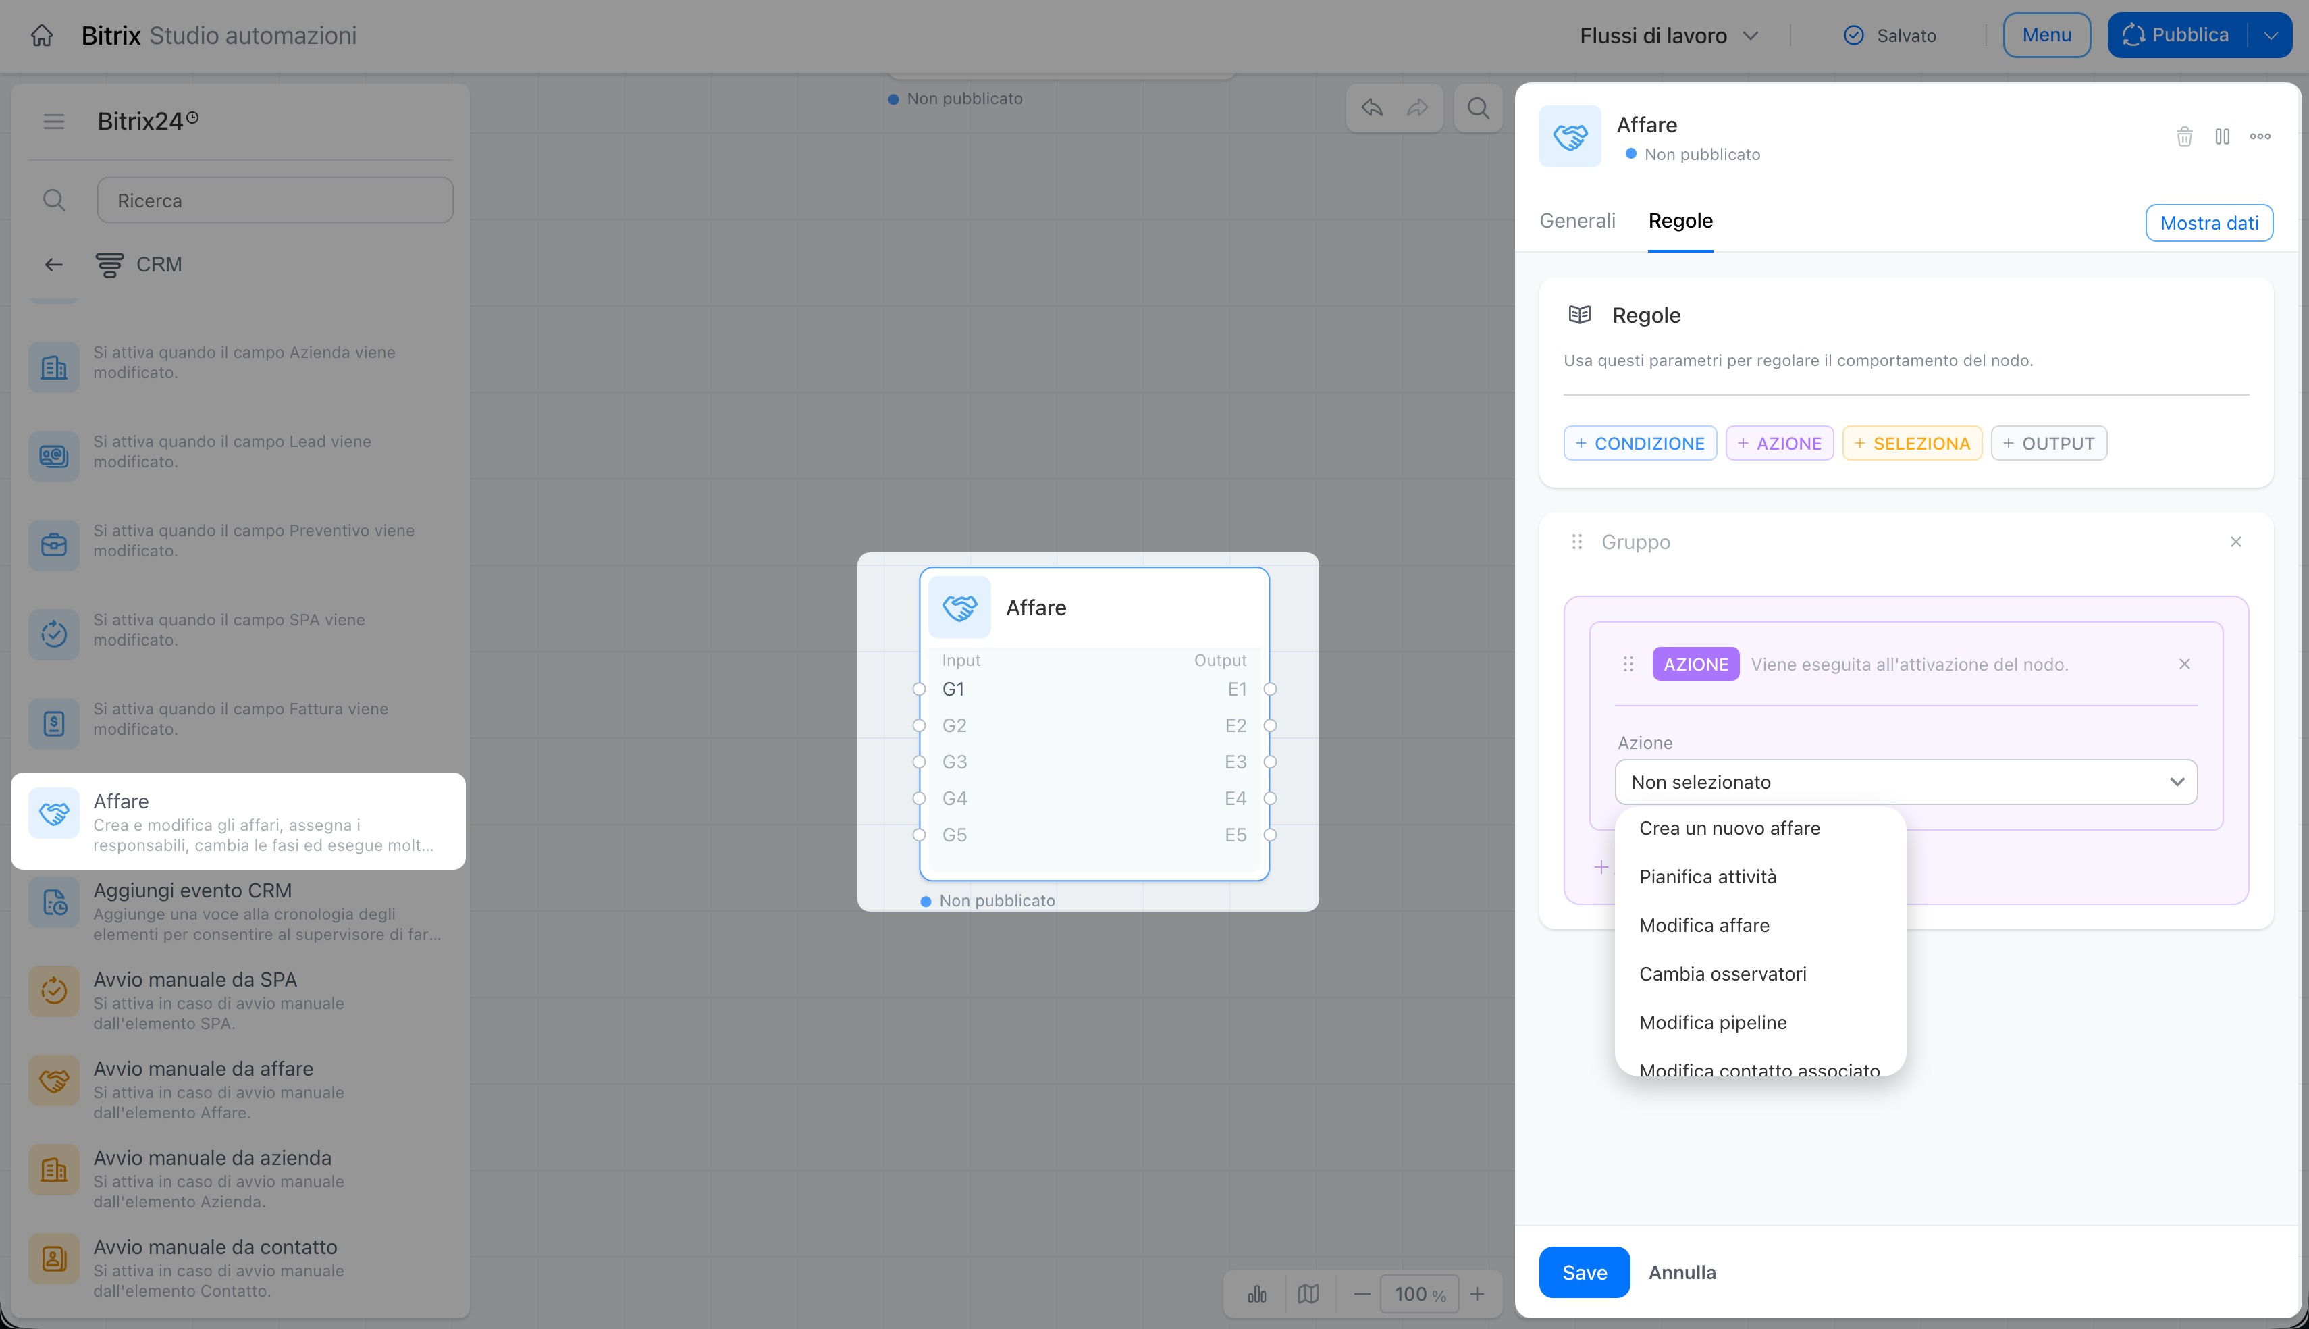Grab drag handle beside Gruppo
This screenshot has height=1329, width=2309.
coord(1576,542)
